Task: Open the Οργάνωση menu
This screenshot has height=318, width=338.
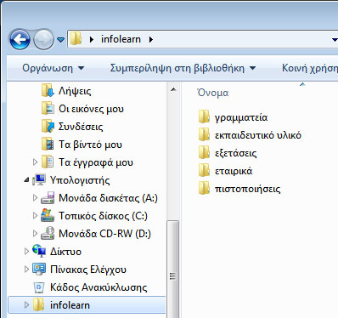Action: click(x=54, y=68)
